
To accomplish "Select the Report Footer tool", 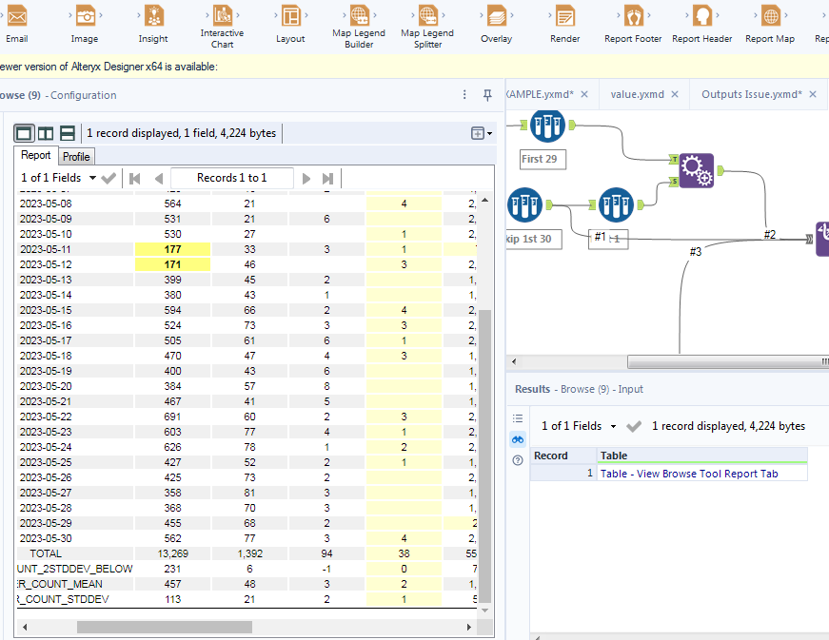I will [x=633, y=17].
